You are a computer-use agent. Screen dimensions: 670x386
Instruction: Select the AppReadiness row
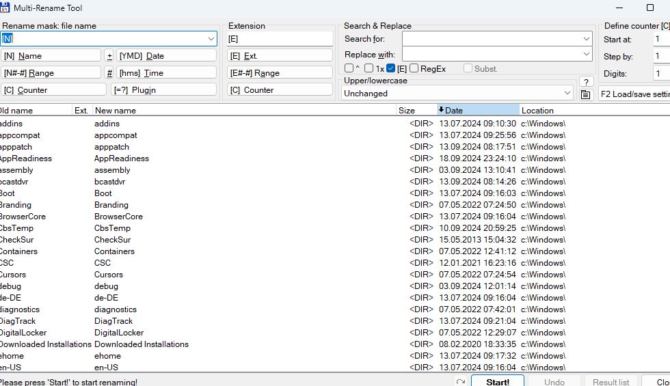[335, 158]
